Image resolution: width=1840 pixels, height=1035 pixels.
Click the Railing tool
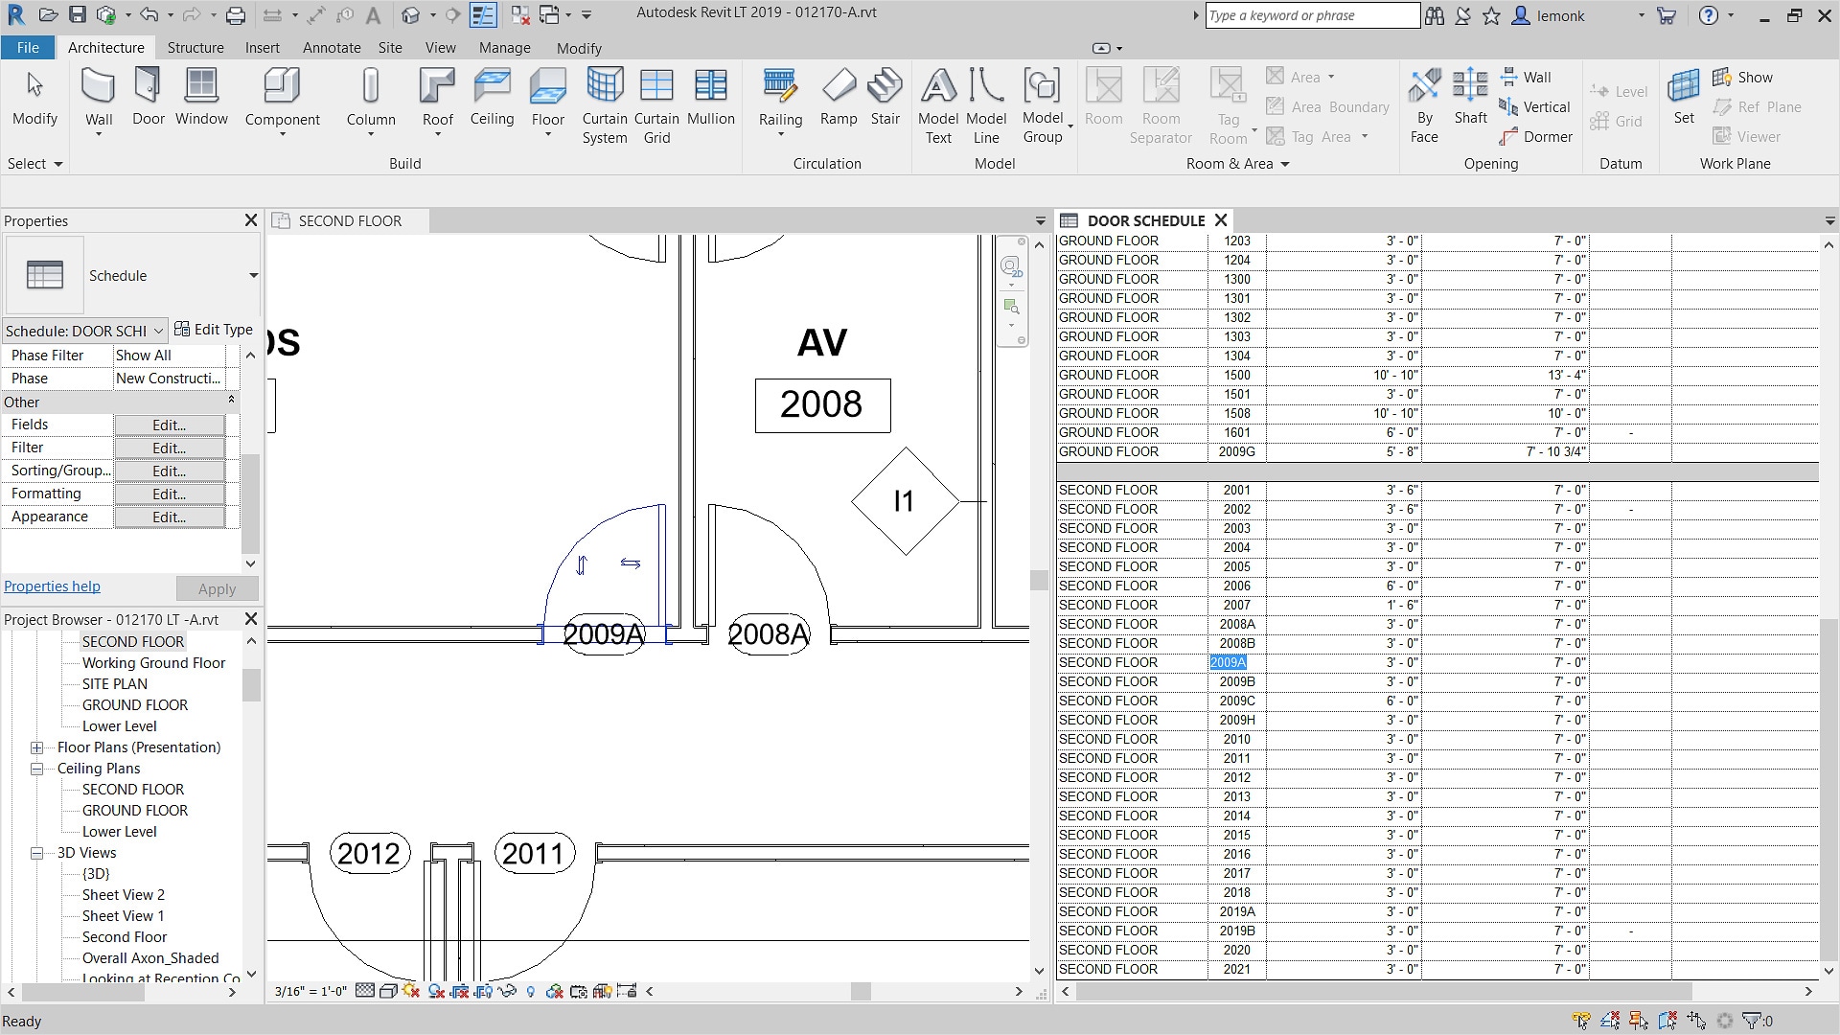[779, 86]
